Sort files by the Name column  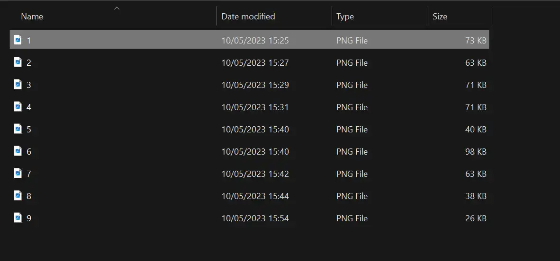32,17
